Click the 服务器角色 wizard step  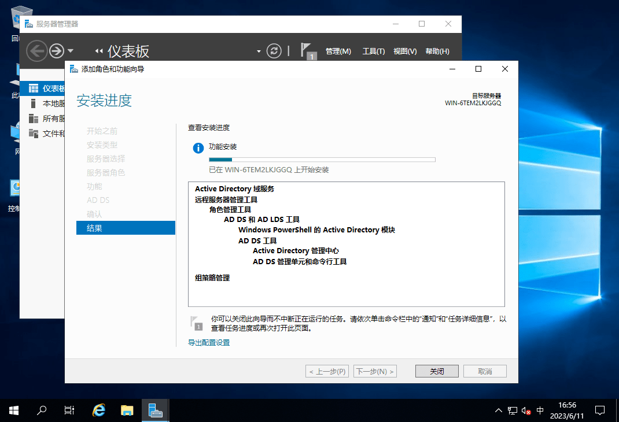tap(106, 172)
